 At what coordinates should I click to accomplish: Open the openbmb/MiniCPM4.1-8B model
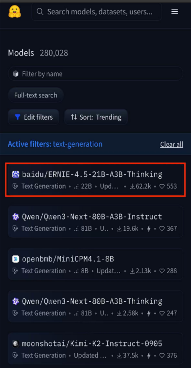click(x=68, y=259)
